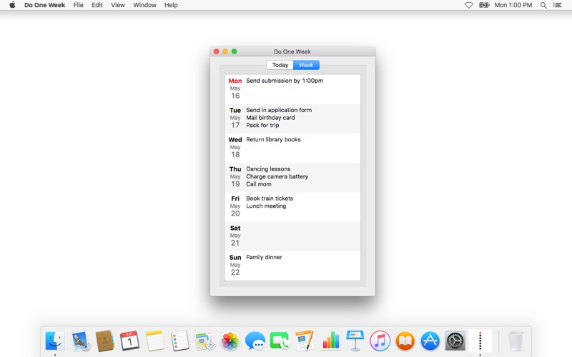Select the Mon May 16 day label
The image size is (572, 357).
pos(235,88)
